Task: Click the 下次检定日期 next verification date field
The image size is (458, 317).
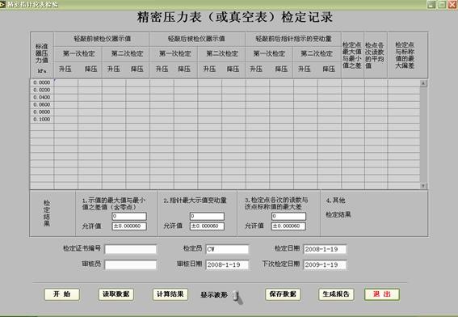Action: pyautogui.click(x=325, y=264)
